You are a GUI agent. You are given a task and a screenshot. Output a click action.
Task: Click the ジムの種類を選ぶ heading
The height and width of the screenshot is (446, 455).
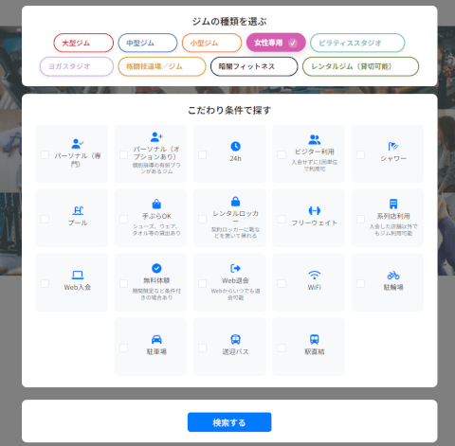(229, 22)
